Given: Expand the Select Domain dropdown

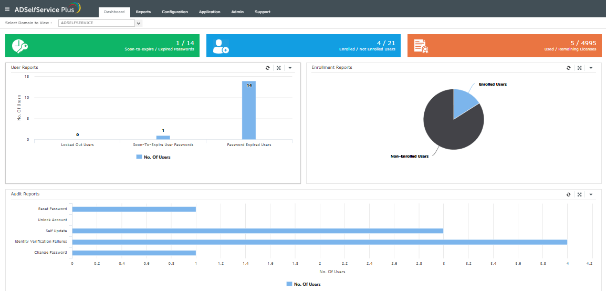Looking at the screenshot, I should (x=139, y=23).
